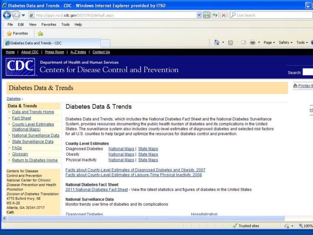Open Compatibility View icon in address bar
Viewport: 313px width, 235px height.
[x=207, y=15]
